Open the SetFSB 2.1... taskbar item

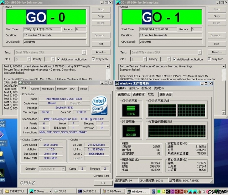(x=89, y=191)
